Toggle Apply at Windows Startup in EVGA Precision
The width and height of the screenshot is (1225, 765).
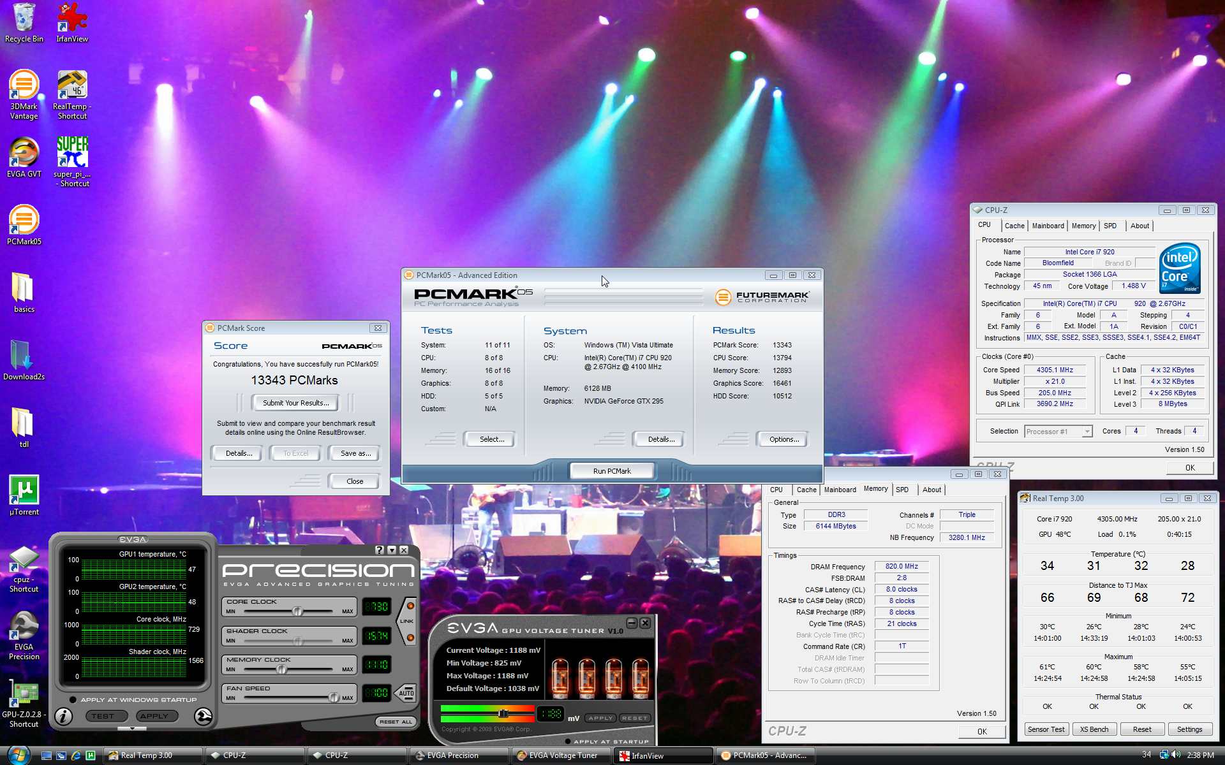(x=73, y=699)
